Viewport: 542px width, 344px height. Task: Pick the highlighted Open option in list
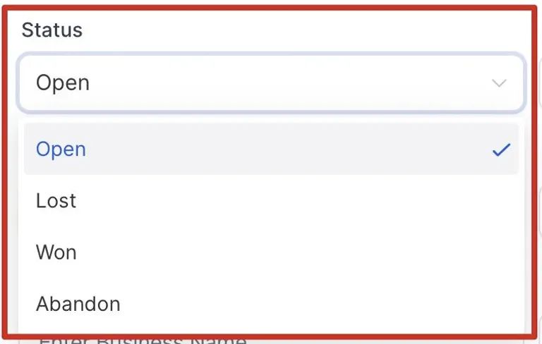coord(271,149)
